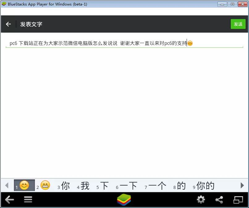This screenshot has width=249, height=208.
Task: Click the 发表文字 page title
Action: coord(31,24)
